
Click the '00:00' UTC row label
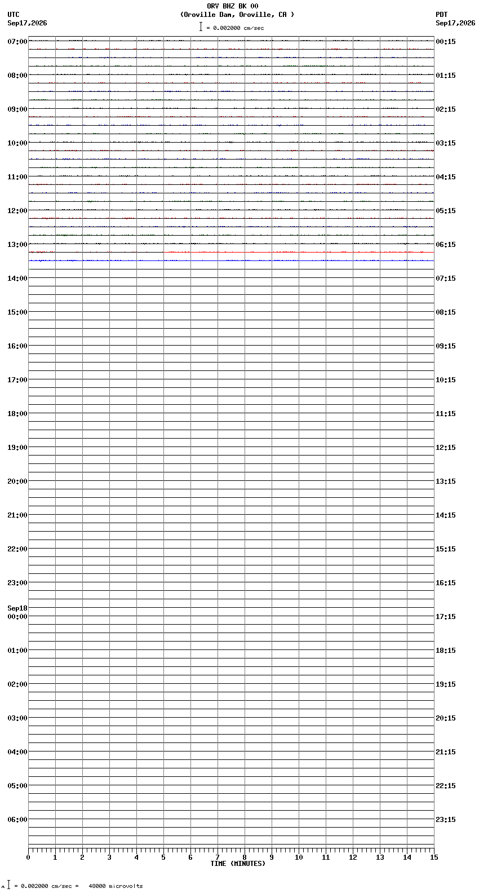click(17, 617)
